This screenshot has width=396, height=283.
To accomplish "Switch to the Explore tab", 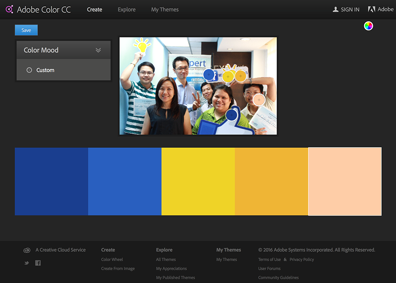I will pyautogui.click(x=126, y=9).
